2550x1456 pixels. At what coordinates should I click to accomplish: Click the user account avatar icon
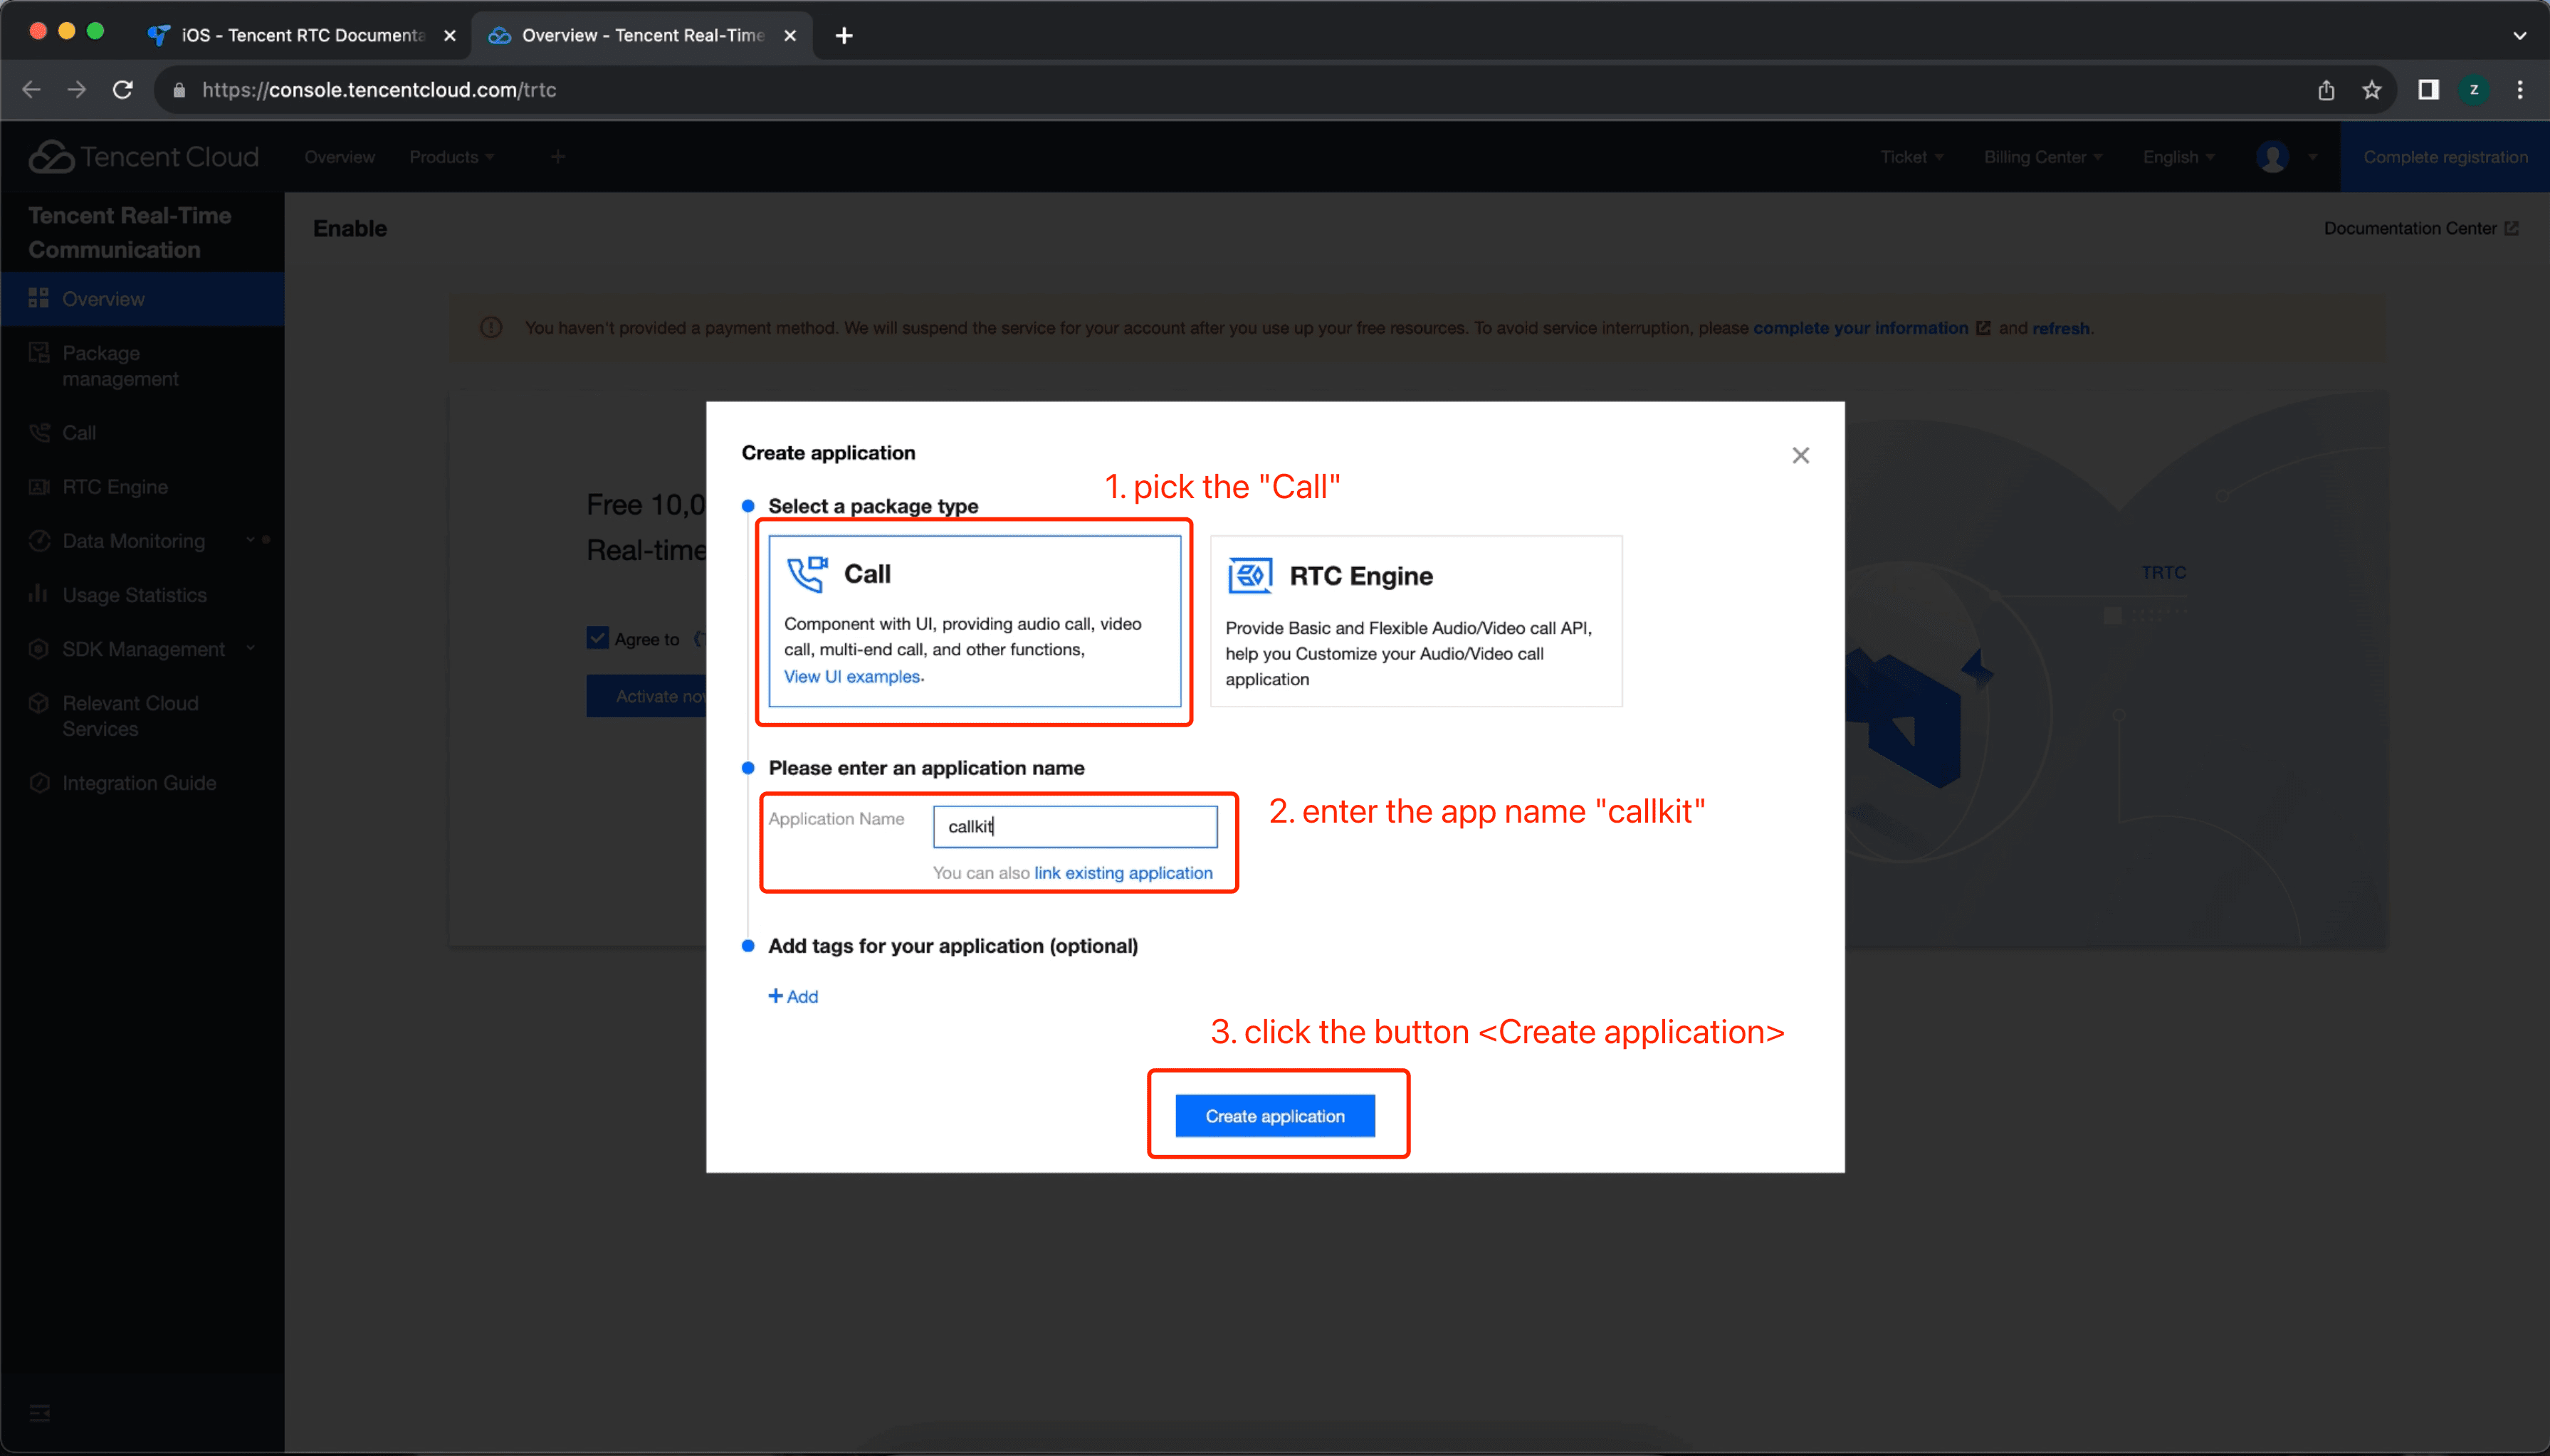pos(2272,157)
